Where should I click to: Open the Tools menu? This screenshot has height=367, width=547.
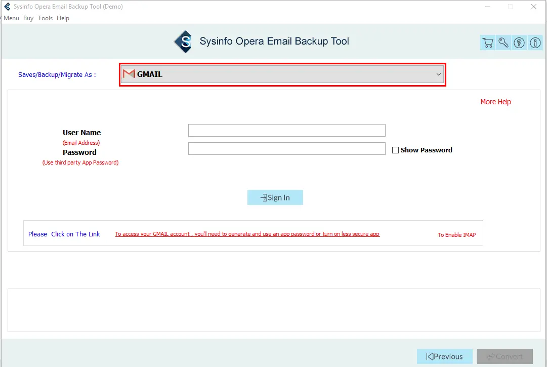(x=46, y=18)
